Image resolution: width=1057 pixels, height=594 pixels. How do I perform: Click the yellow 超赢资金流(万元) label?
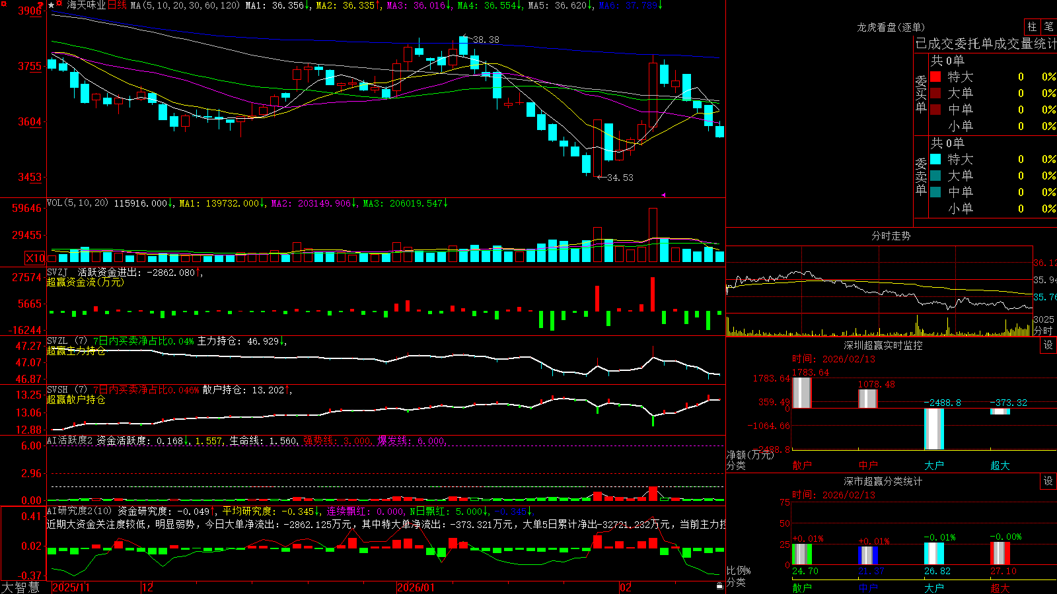coord(85,282)
